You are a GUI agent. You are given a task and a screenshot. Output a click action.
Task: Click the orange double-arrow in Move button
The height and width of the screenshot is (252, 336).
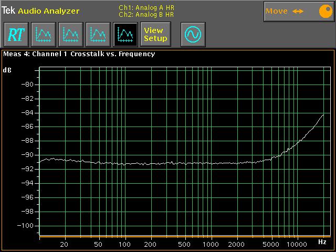[298, 11]
